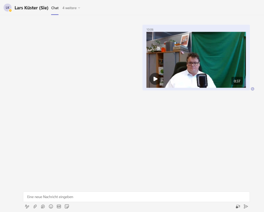The image size is (264, 212).
Task: Switch to the Chat tab
Action: [55, 8]
